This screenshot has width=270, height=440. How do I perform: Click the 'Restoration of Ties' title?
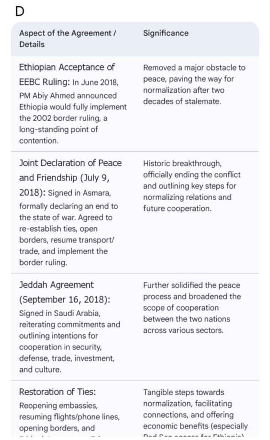point(58,392)
